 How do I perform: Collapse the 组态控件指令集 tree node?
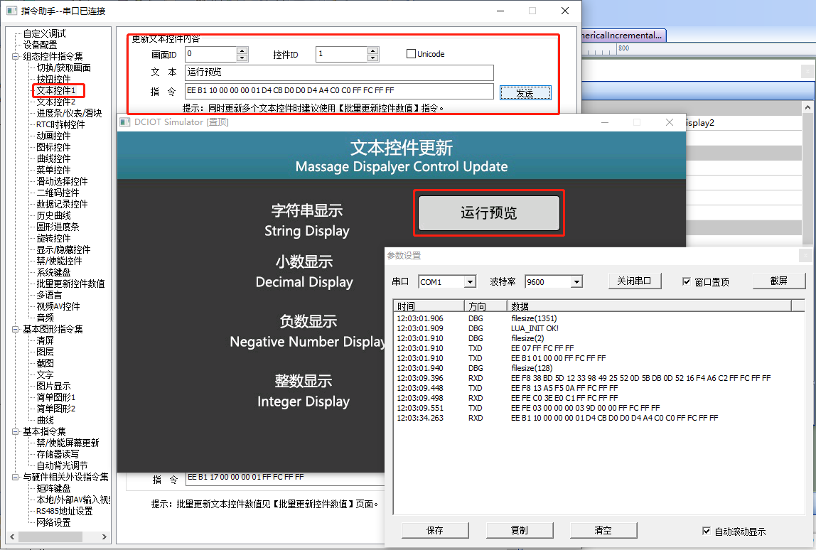(x=16, y=56)
